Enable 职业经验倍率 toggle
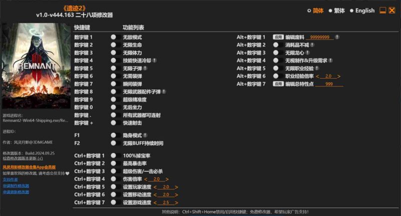Screen dimensions: 401x216 278,76
